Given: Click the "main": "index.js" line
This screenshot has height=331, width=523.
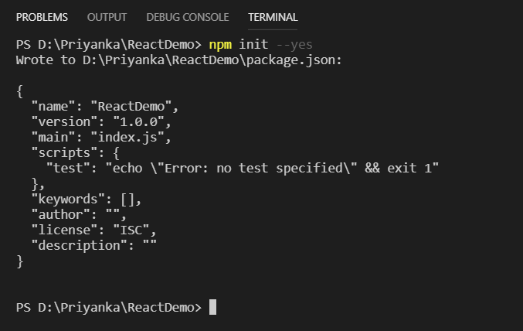Looking at the screenshot, I should pos(100,138).
